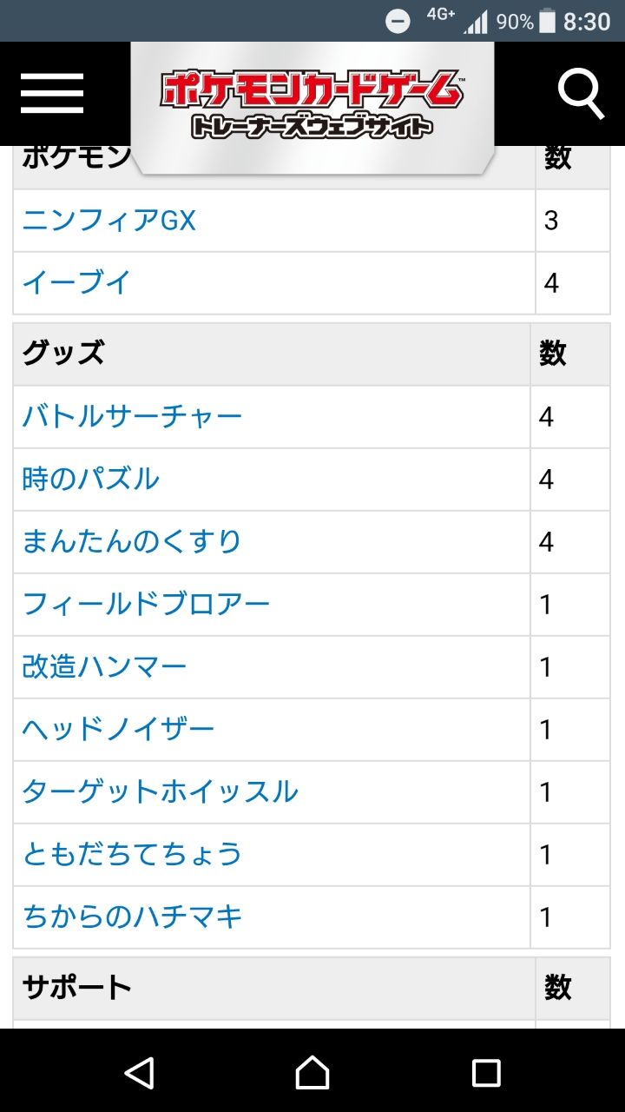Open the イーブイ card link
625x1112 pixels.
tap(76, 283)
